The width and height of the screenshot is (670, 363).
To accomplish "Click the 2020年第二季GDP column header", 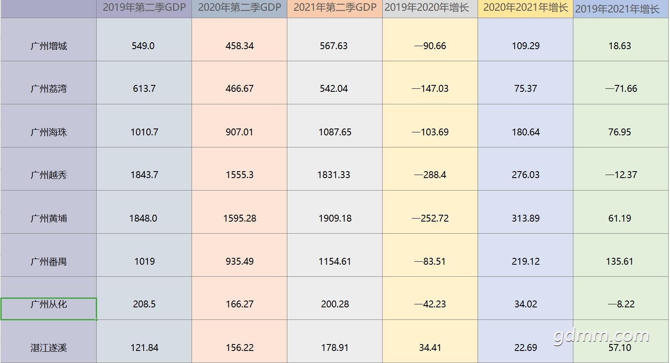I will click(x=239, y=9).
